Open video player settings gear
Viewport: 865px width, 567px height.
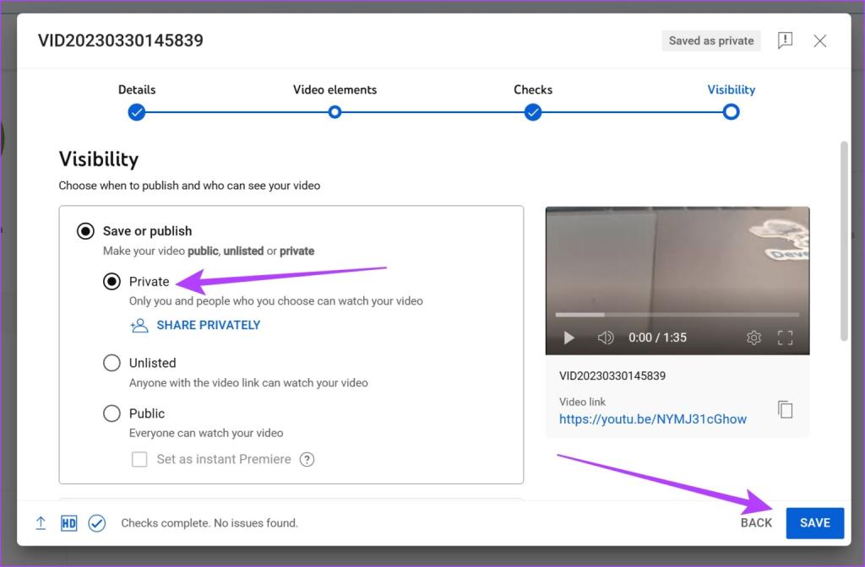pyautogui.click(x=753, y=337)
